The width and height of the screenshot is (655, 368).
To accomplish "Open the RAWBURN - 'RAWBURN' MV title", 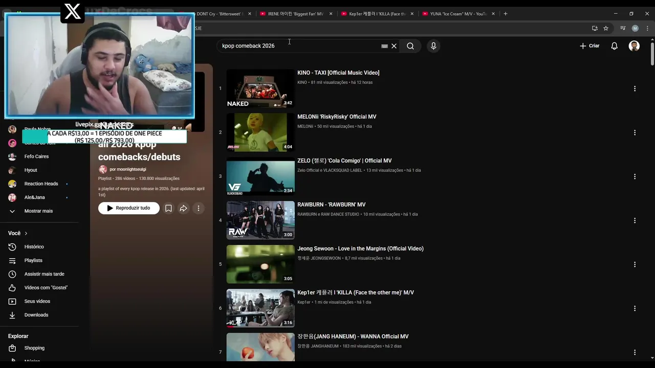I will 332,205.
